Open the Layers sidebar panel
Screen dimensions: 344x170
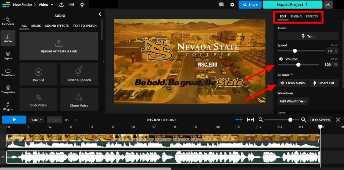point(8,55)
